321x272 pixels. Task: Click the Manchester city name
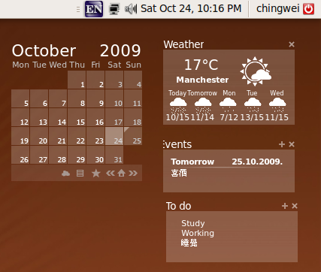[x=202, y=80]
